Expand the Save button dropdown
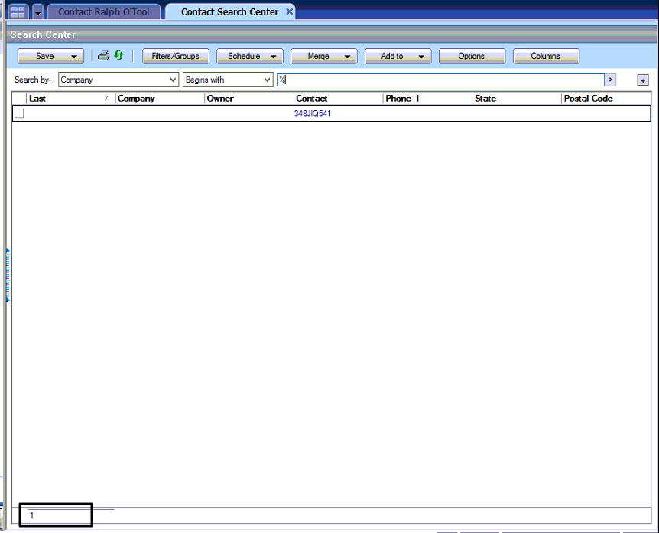This screenshot has height=533, width=659. coord(74,57)
